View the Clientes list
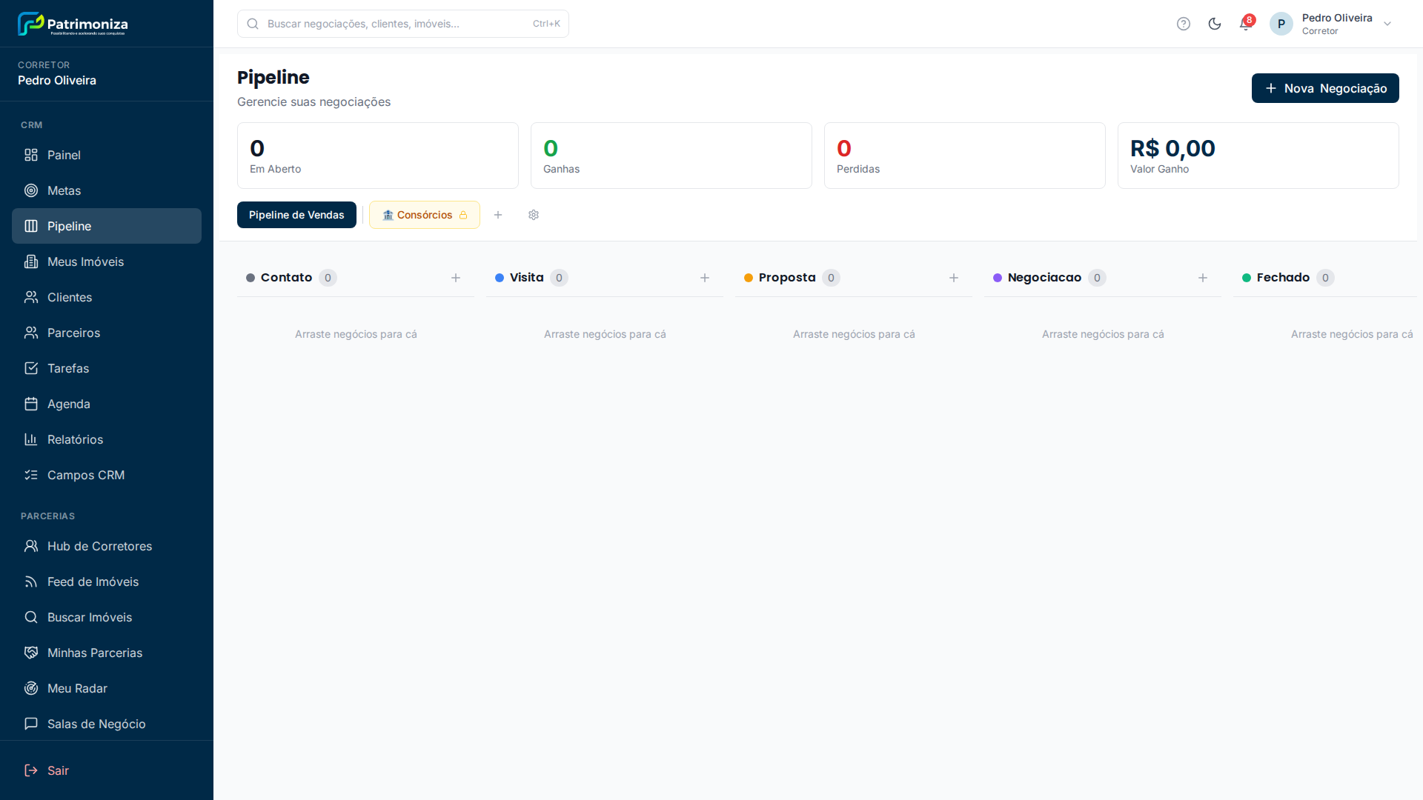The image size is (1423, 800). (x=69, y=297)
